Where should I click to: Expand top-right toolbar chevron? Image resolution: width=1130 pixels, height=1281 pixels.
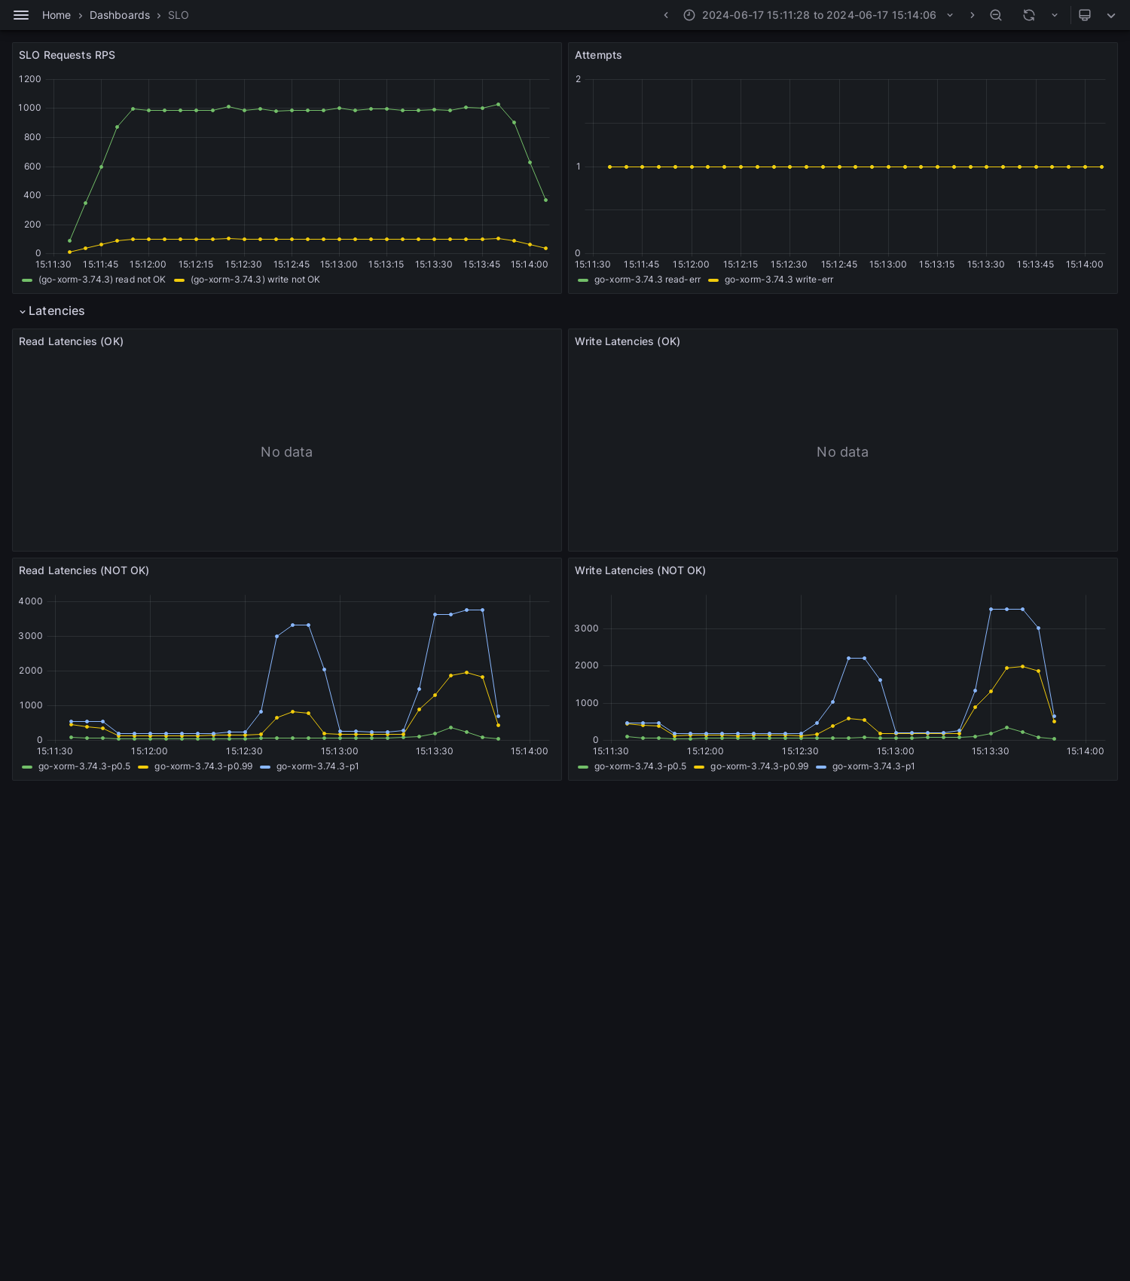click(1111, 15)
